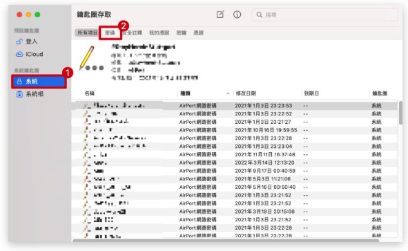The image size is (408, 251).
Task: Toggle sort arrow in 種類 column
Action: pos(228,93)
